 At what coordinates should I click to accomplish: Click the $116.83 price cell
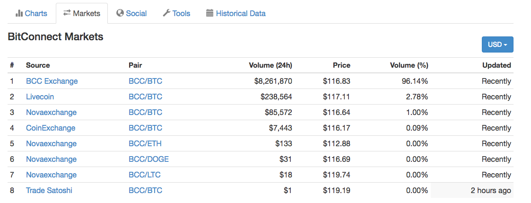coord(337,81)
